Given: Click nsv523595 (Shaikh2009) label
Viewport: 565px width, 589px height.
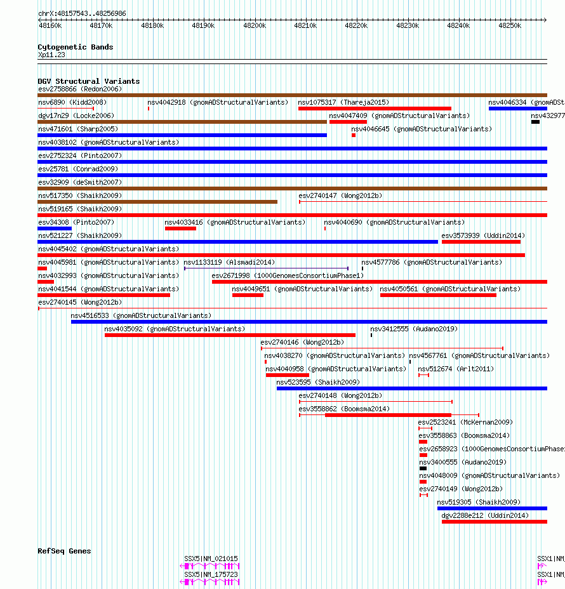Looking at the screenshot, I should pyautogui.click(x=318, y=382).
